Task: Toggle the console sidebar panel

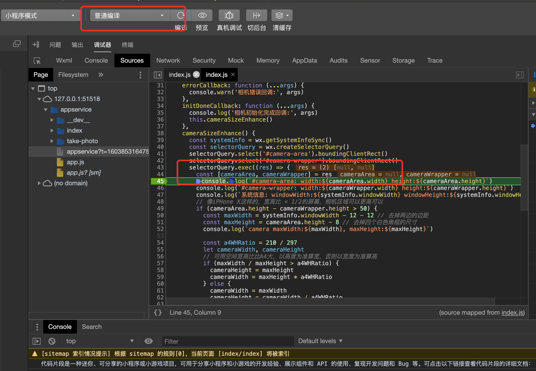Action: pos(37,341)
